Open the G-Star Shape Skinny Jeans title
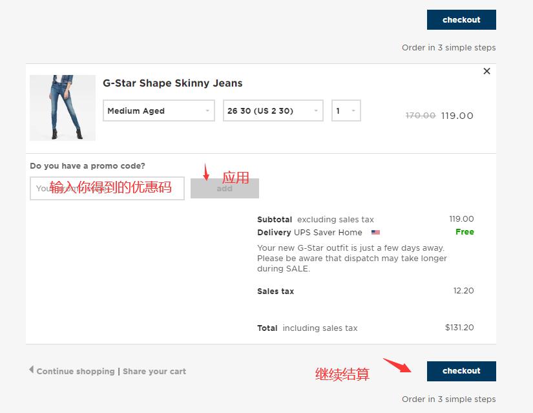This screenshot has height=413, width=533. tap(172, 83)
